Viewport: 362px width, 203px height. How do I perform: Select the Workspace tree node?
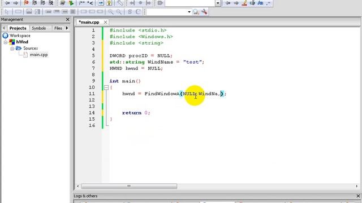(x=20, y=36)
